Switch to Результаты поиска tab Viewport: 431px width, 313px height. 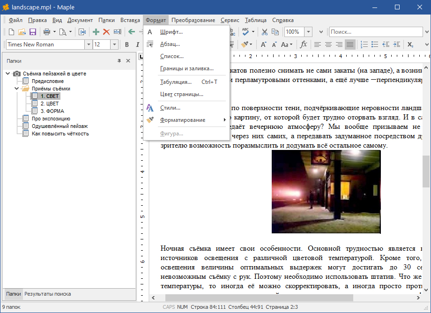pos(48,294)
